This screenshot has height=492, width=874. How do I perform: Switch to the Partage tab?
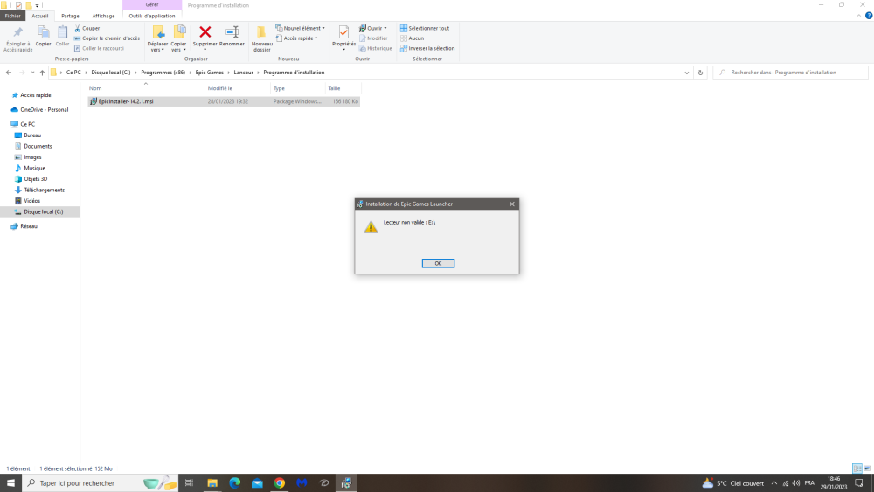click(x=70, y=16)
